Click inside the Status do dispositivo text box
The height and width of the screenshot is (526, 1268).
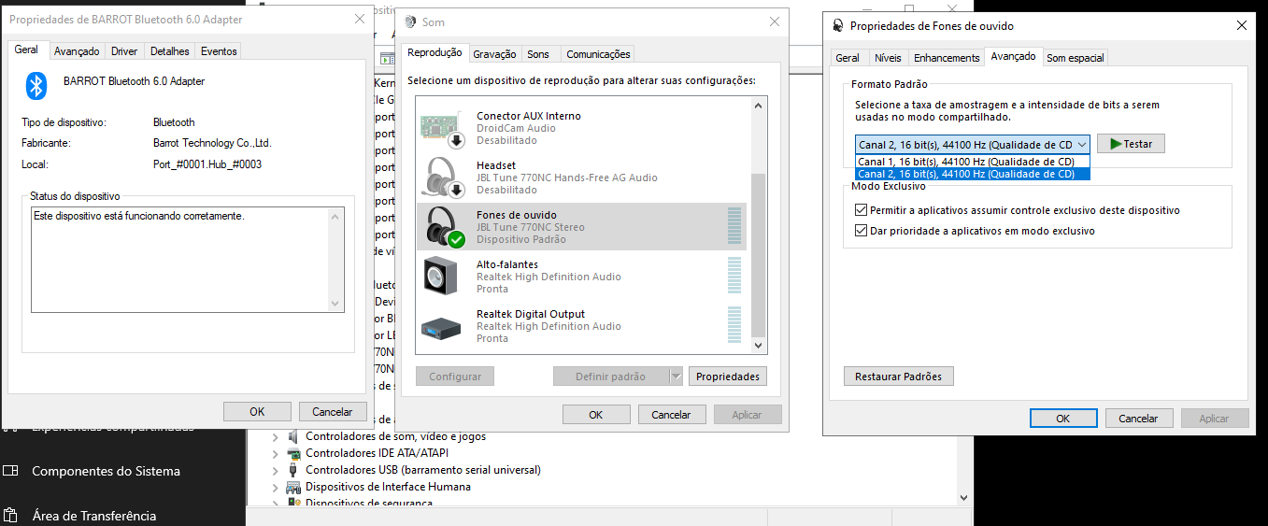click(187, 259)
